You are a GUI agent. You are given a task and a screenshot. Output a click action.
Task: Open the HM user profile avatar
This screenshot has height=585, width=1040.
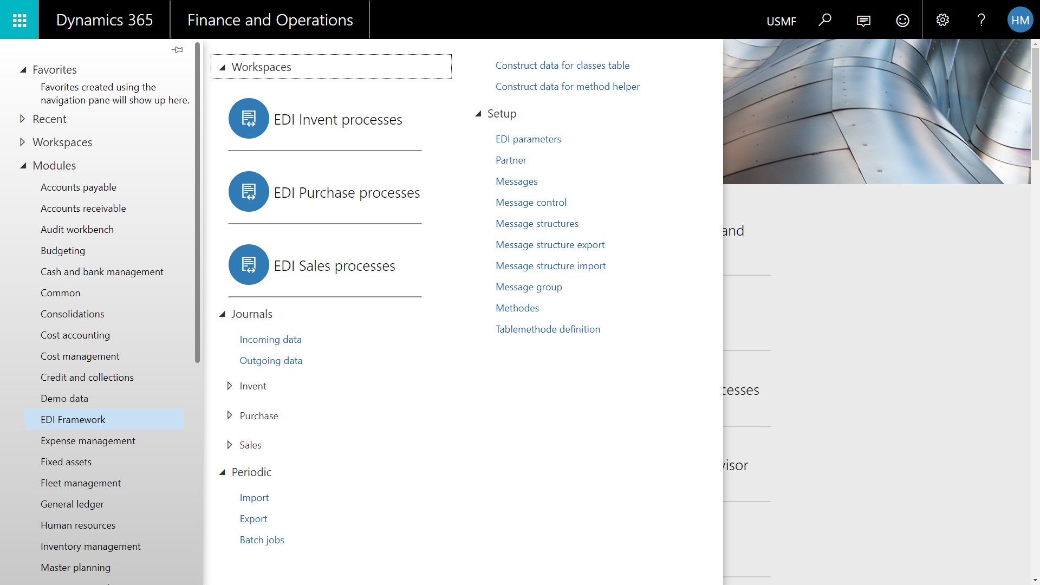(x=1020, y=20)
